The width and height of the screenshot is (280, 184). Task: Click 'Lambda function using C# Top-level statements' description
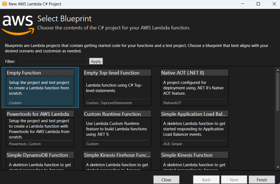[x=114, y=88]
